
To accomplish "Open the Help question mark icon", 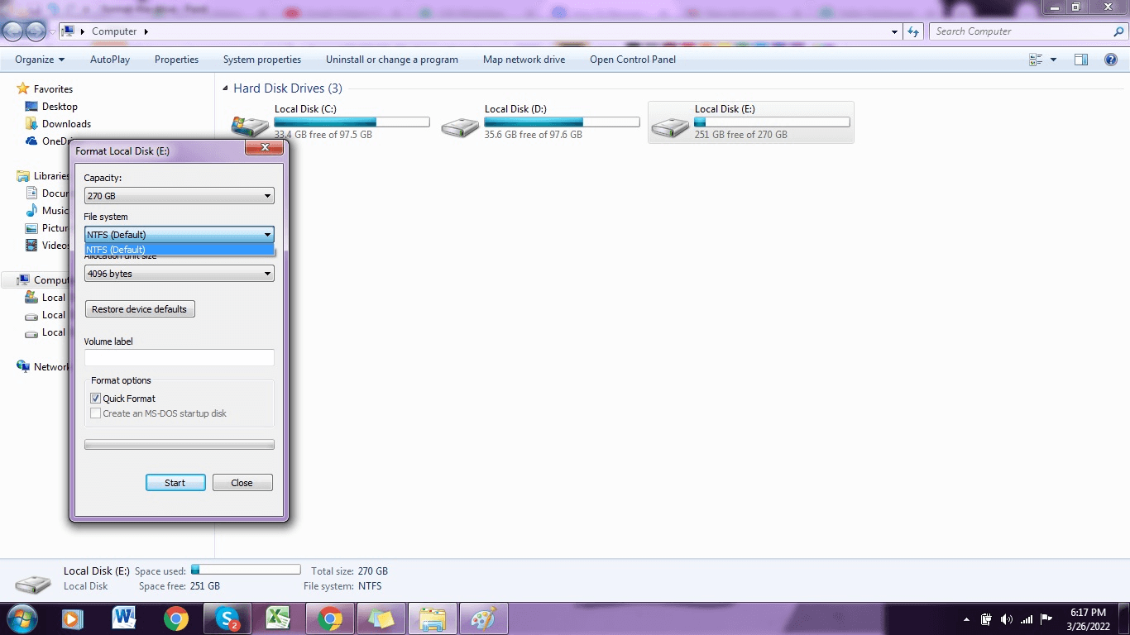I will pyautogui.click(x=1111, y=60).
